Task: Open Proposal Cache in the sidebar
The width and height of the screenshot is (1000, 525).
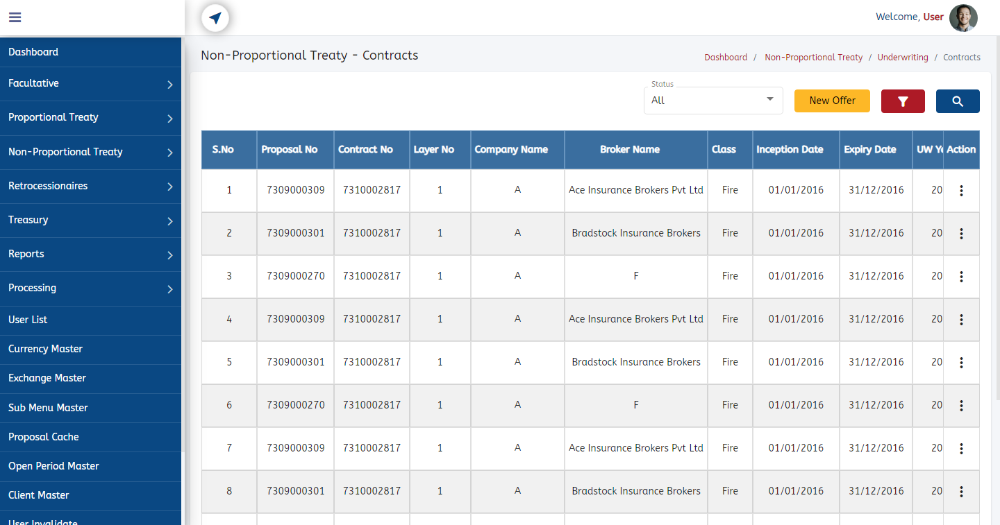Action: (90, 437)
